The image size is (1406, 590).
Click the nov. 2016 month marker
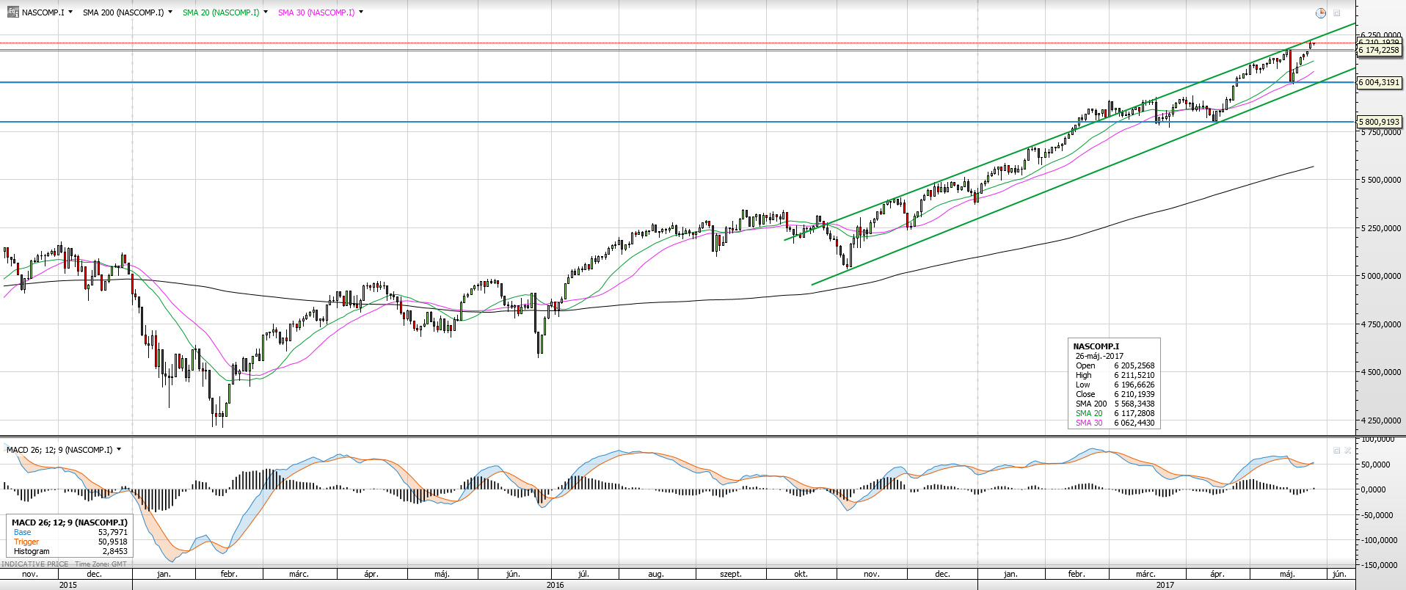click(871, 574)
